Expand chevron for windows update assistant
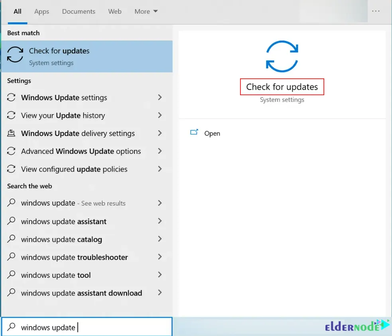The height and width of the screenshot is (336, 392). click(x=160, y=221)
